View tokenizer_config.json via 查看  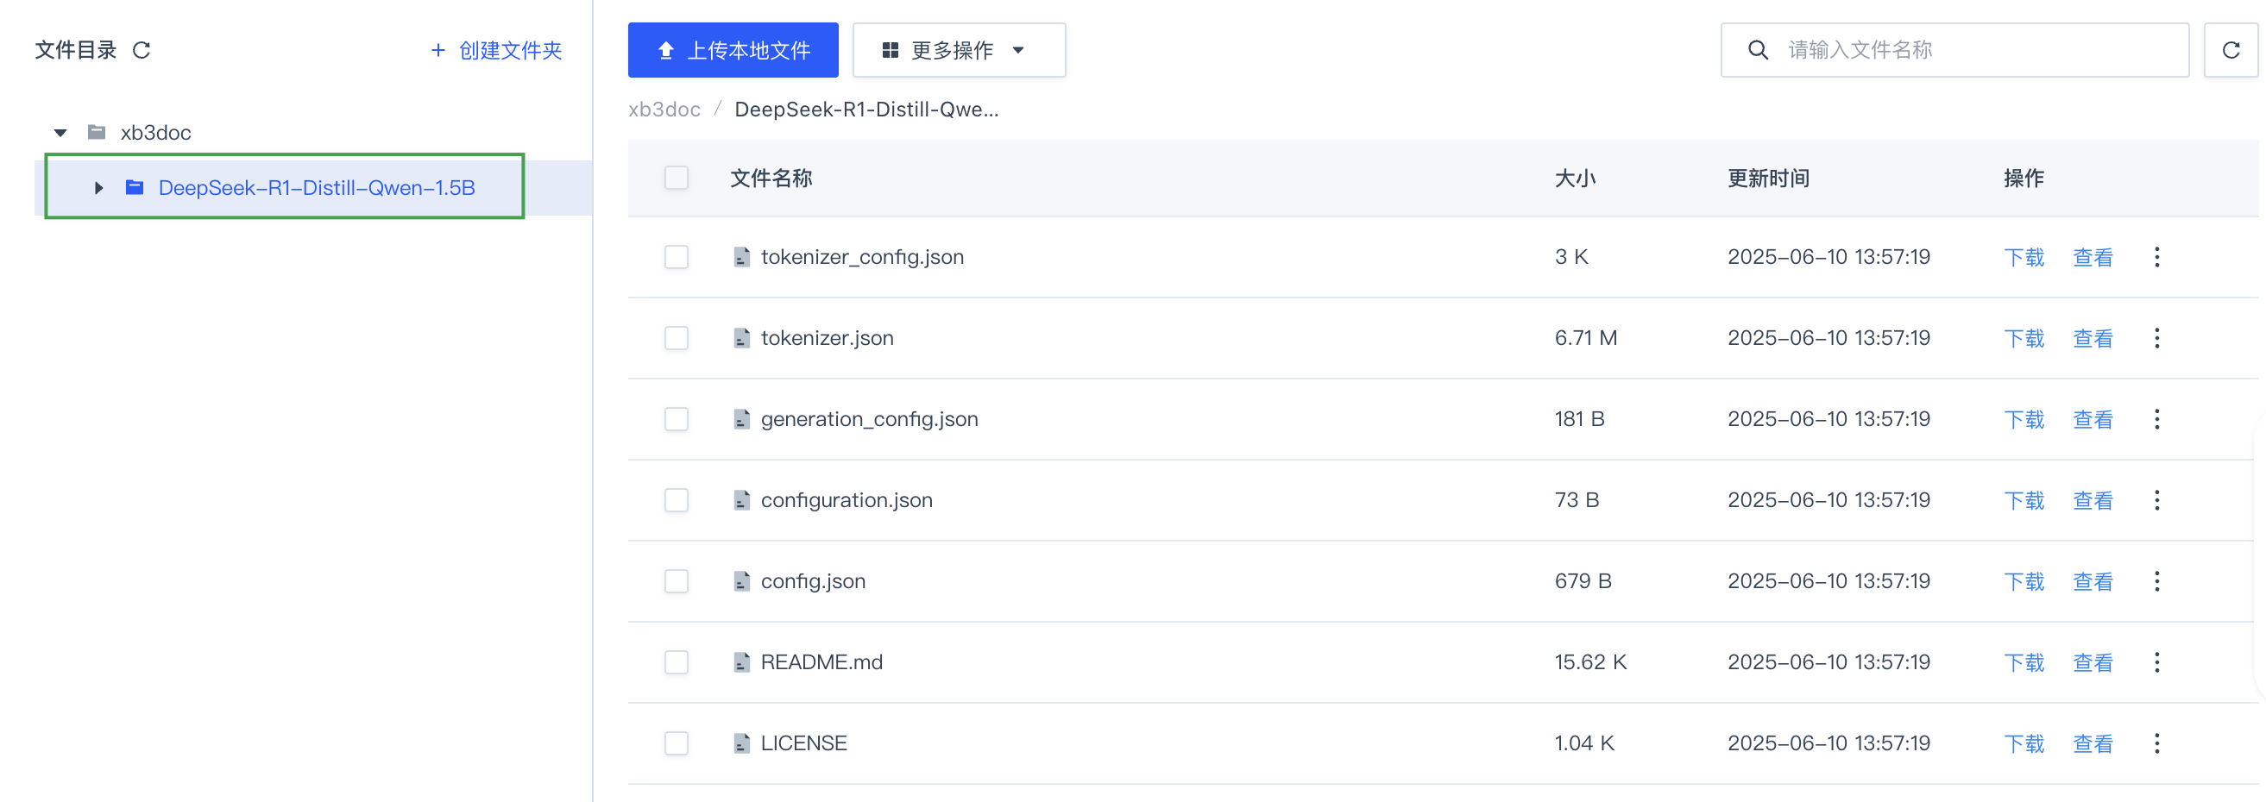[2093, 257]
